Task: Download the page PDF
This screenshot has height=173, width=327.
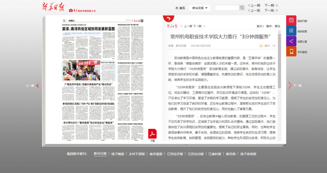Action: [152, 134]
